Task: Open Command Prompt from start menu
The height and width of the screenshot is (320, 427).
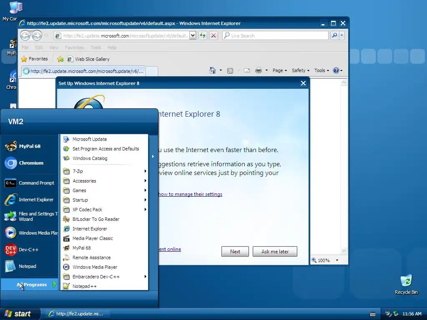Action: click(x=29, y=183)
